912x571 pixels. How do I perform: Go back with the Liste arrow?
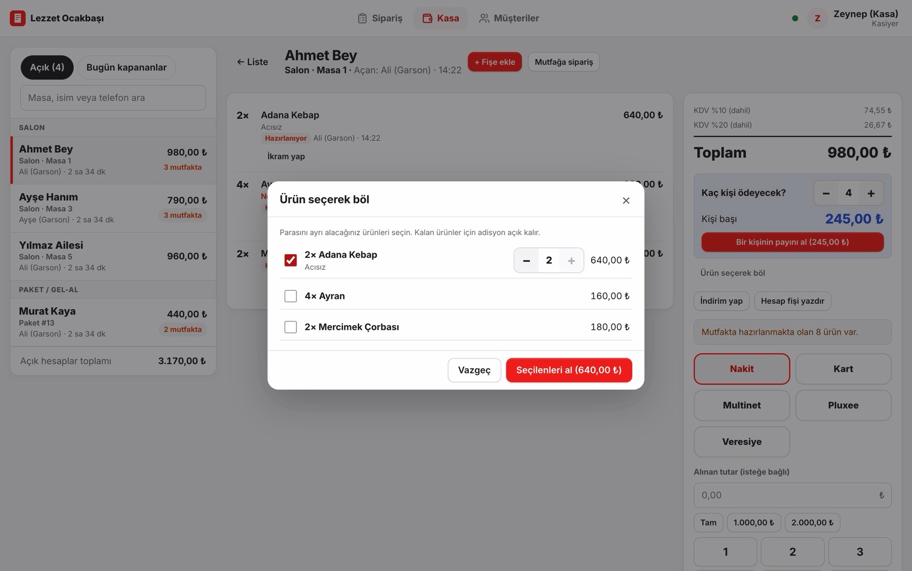click(252, 62)
